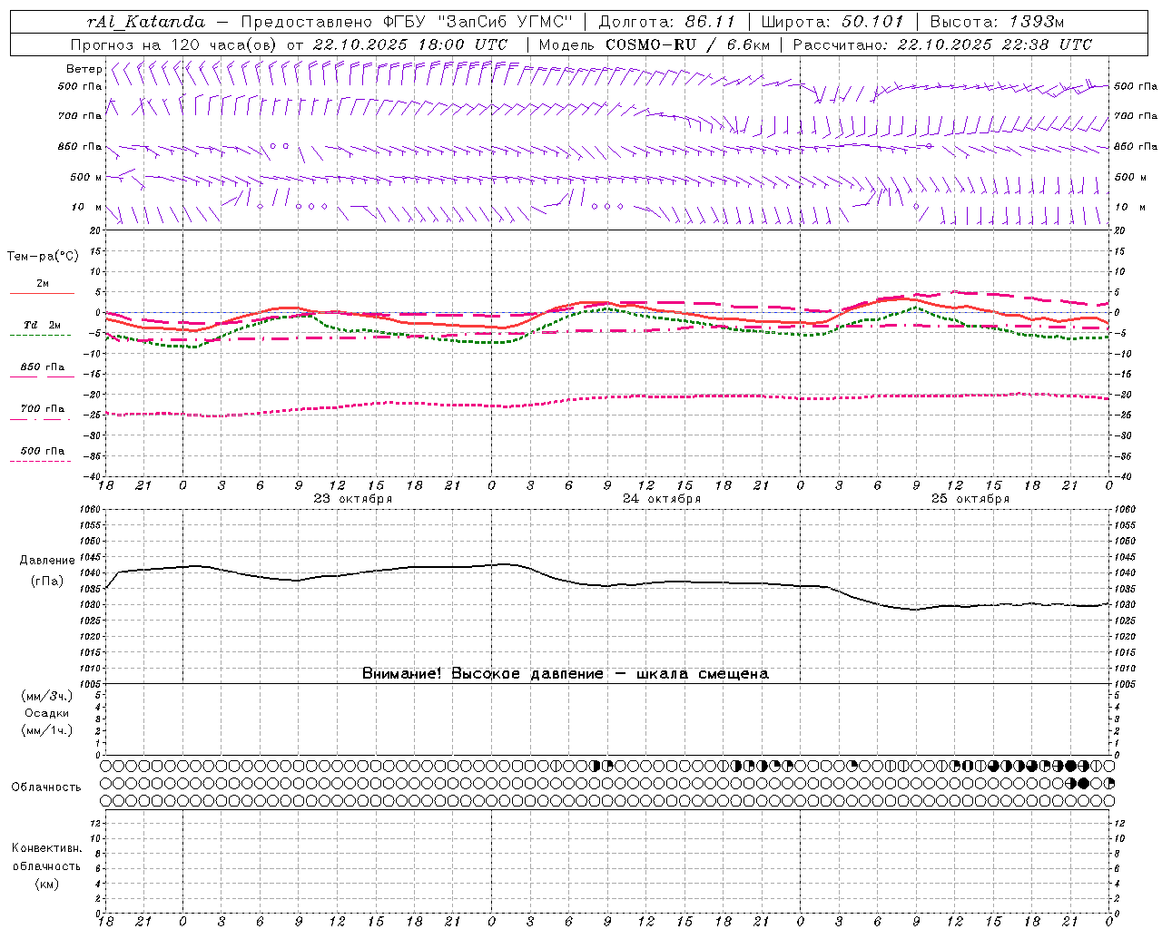This screenshot has width=1162, height=929.
Task: Click the Осадки precipitation label
Action: click(x=46, y=713)
